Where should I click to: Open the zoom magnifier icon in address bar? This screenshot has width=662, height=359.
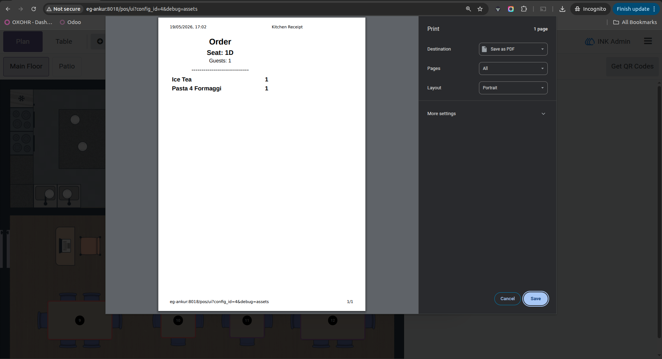point(468,9)
